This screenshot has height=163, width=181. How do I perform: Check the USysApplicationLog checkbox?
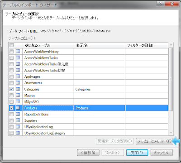(x=11, y=127)
